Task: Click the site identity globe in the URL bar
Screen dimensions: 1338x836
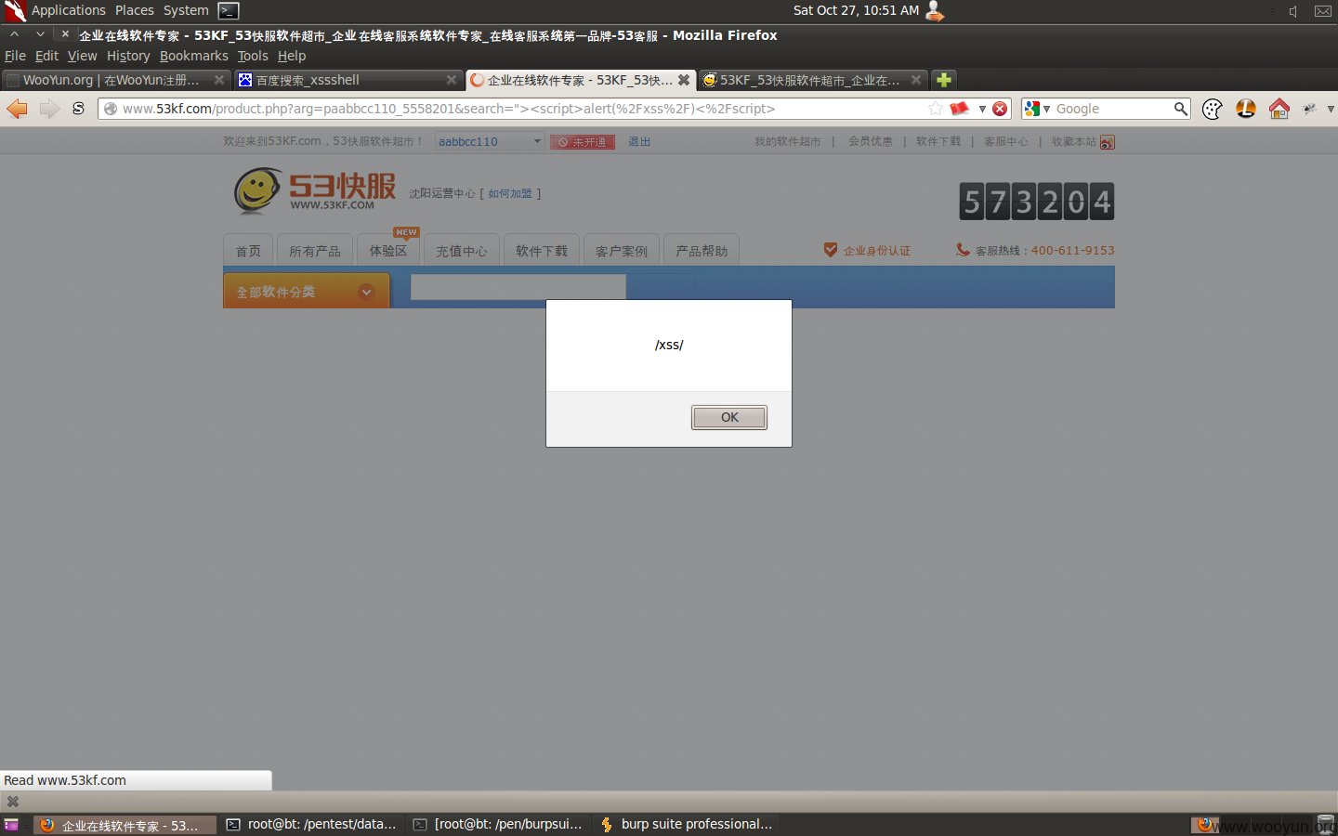Action: 111,109
